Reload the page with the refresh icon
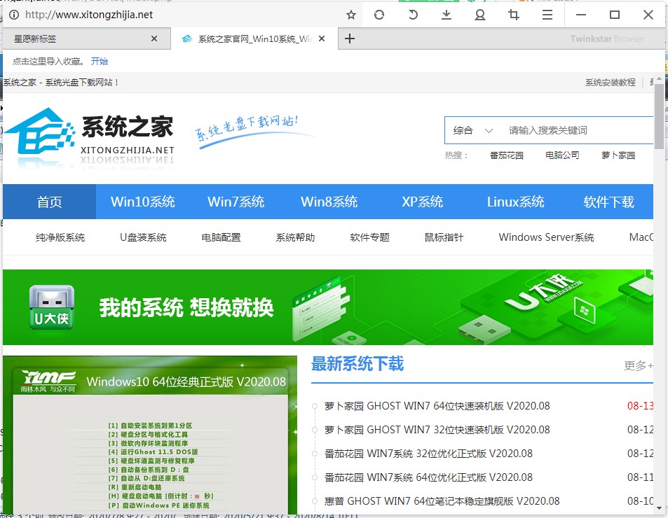Viewport: 668px width, 518px height. point(379,15)
